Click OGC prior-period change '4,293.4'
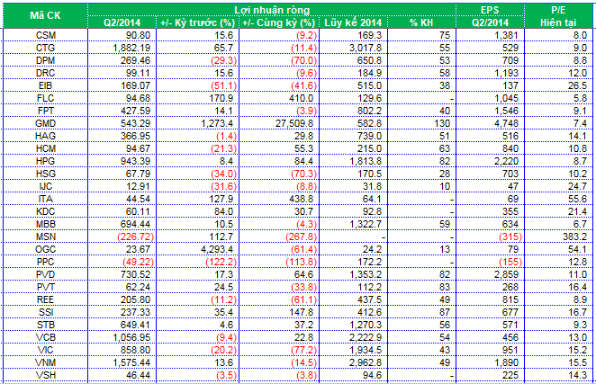Image resolution: width=596 pixels, height=384 pixels. point(215,249)
